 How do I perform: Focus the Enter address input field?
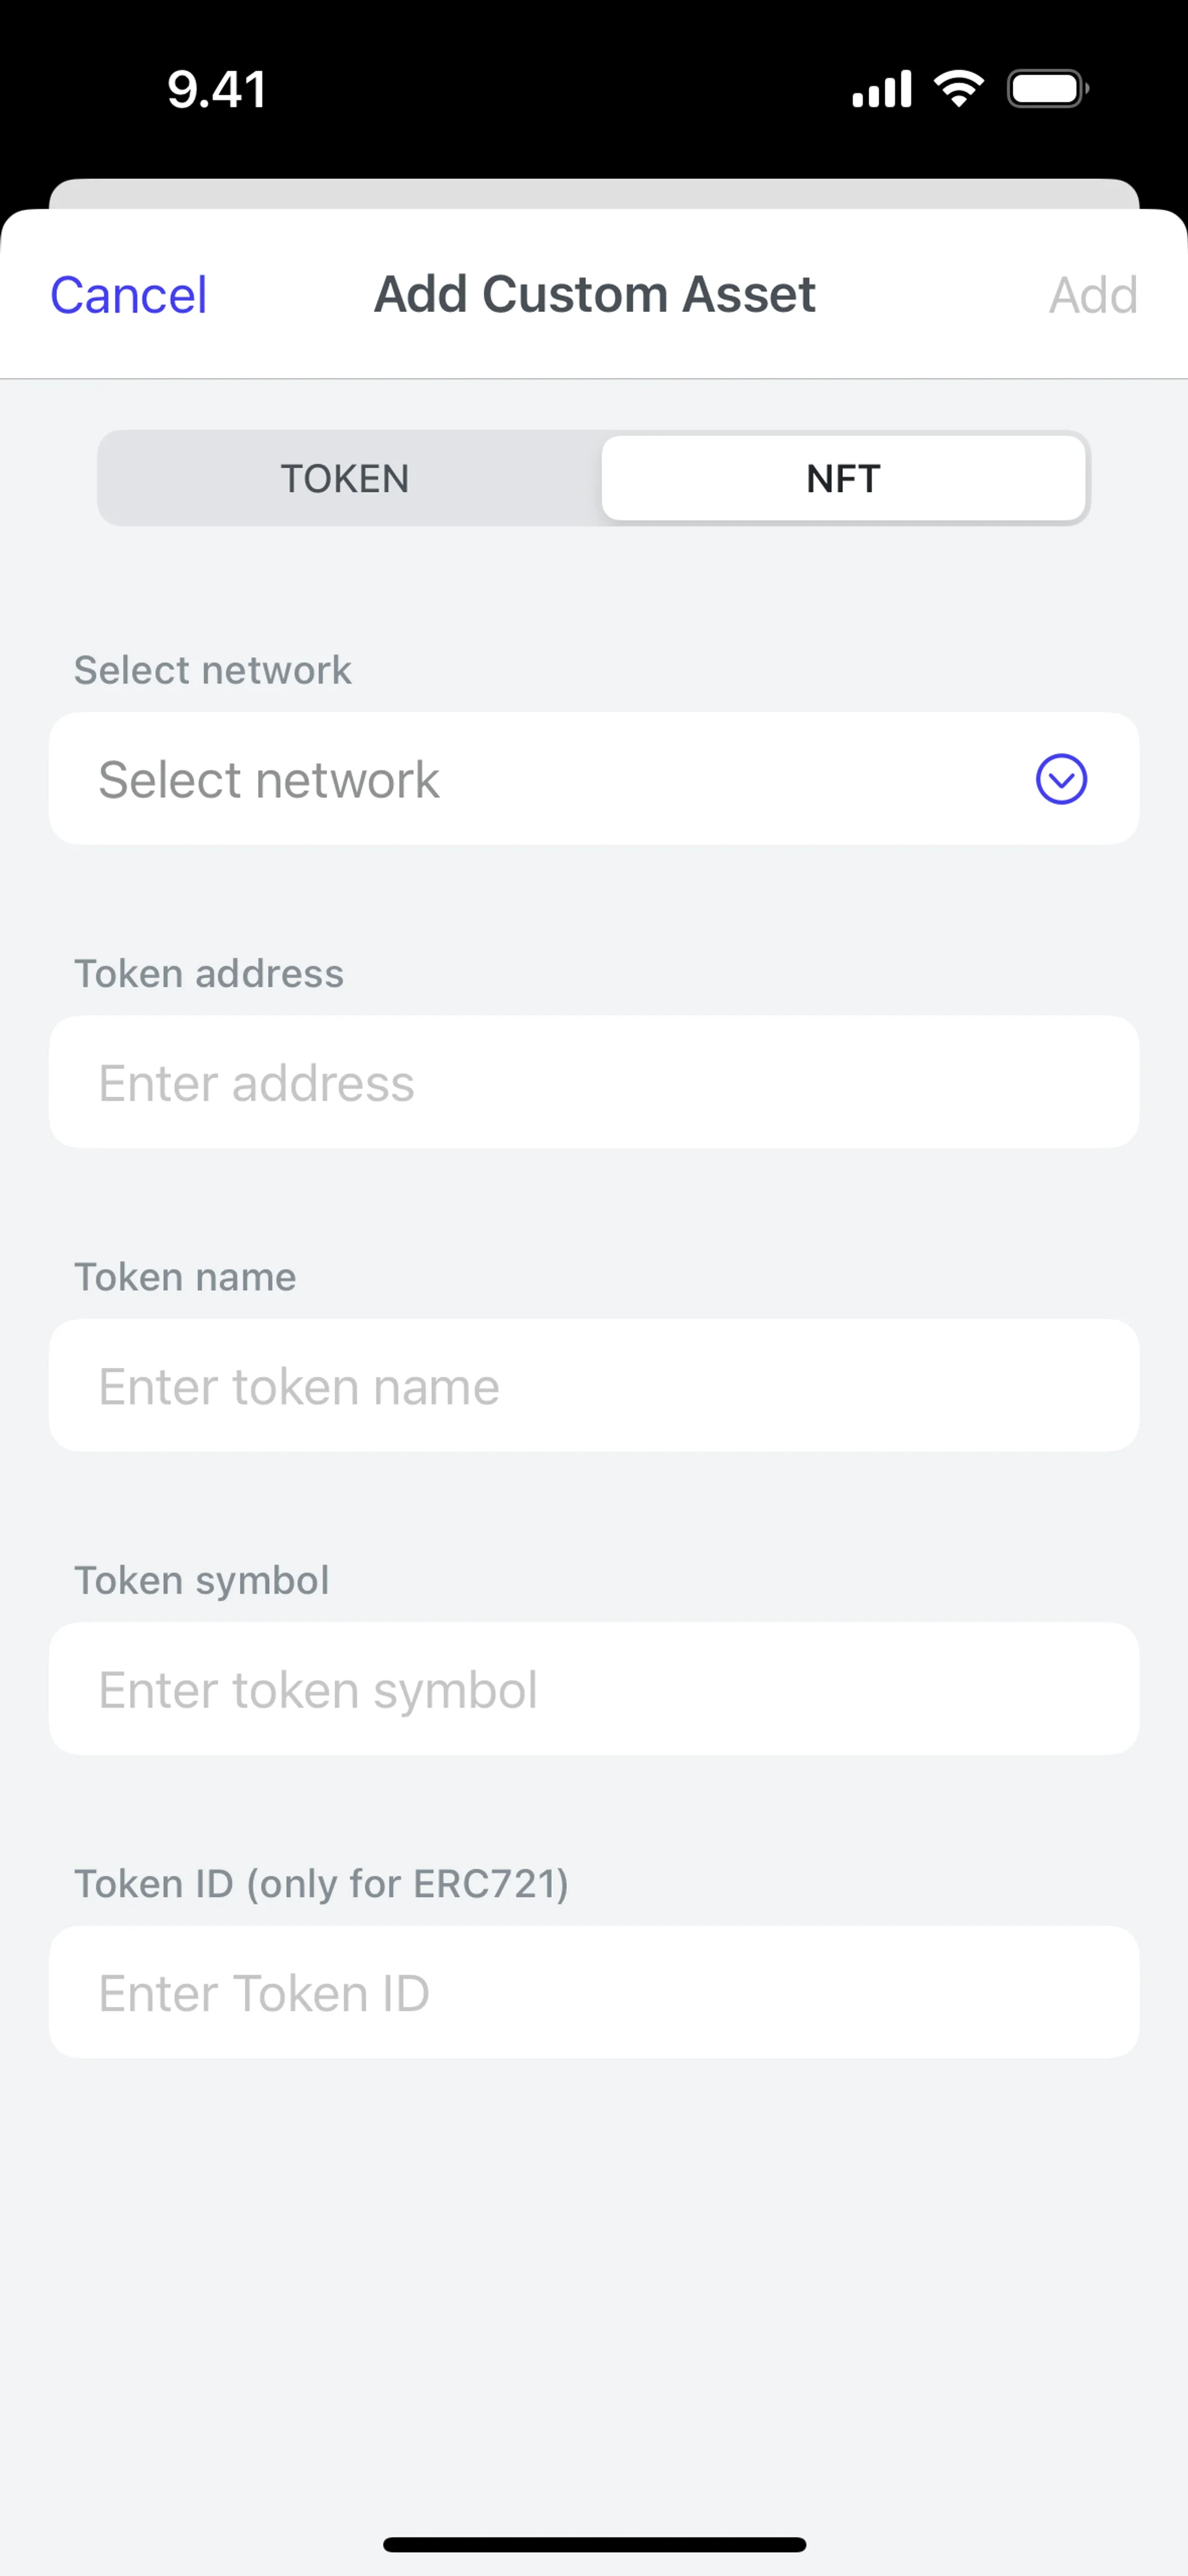tap(594, 1083)
